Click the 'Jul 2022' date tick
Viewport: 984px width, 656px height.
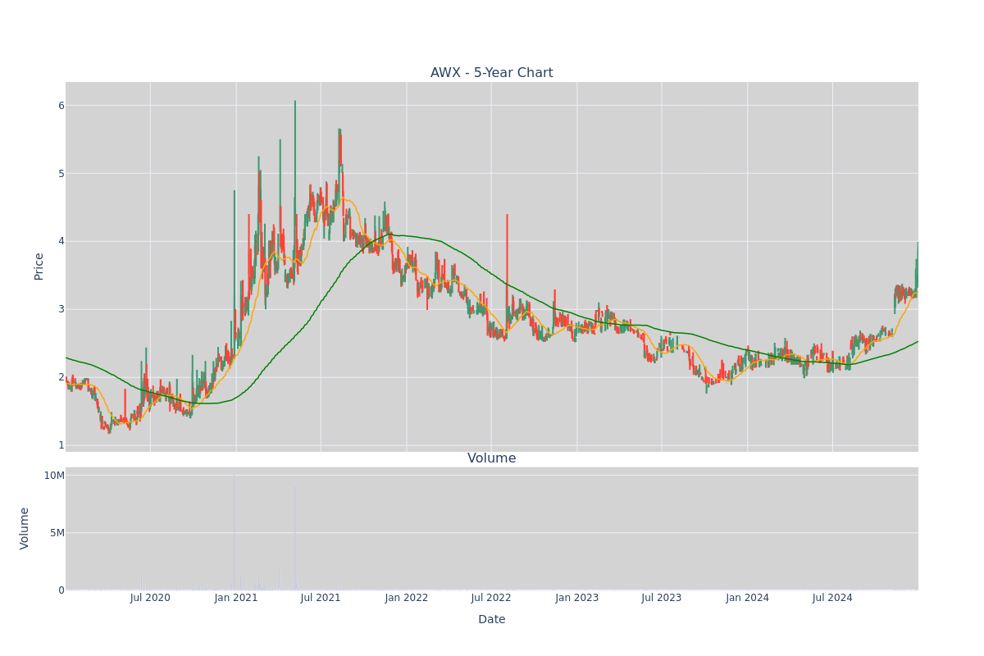(x=491, y=598)
